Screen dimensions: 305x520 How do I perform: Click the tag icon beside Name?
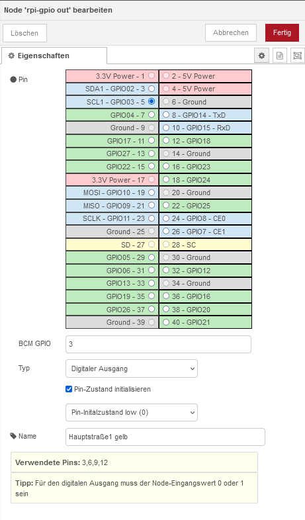click(x=13, y=436)
